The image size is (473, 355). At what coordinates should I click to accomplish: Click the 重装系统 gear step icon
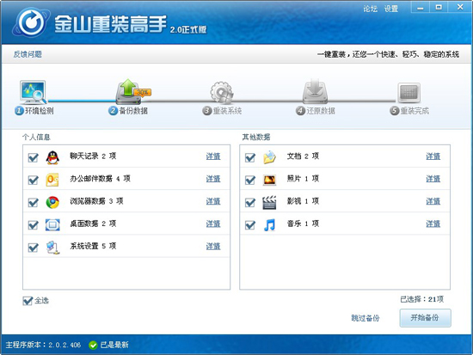(222, 92)
